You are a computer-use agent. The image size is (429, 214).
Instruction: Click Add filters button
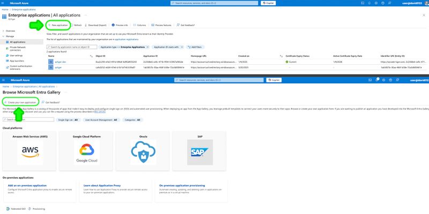(x=195, y=47)
